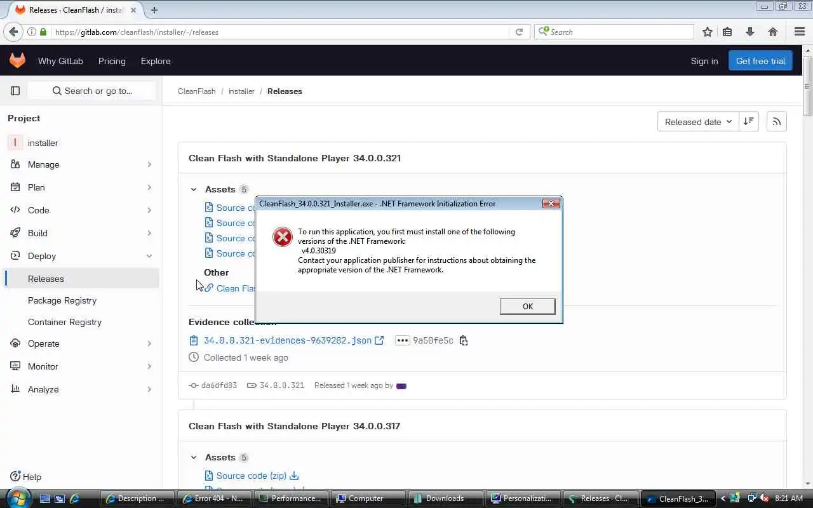
Task: Click the network tray icon
Action: point(751,498)
